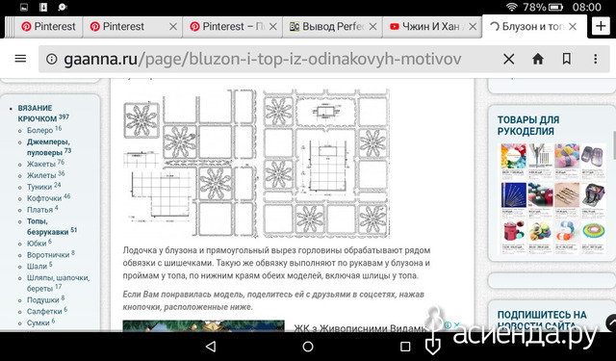
Task: Open recent apps with the square button
Action: (x=405, y=346)
